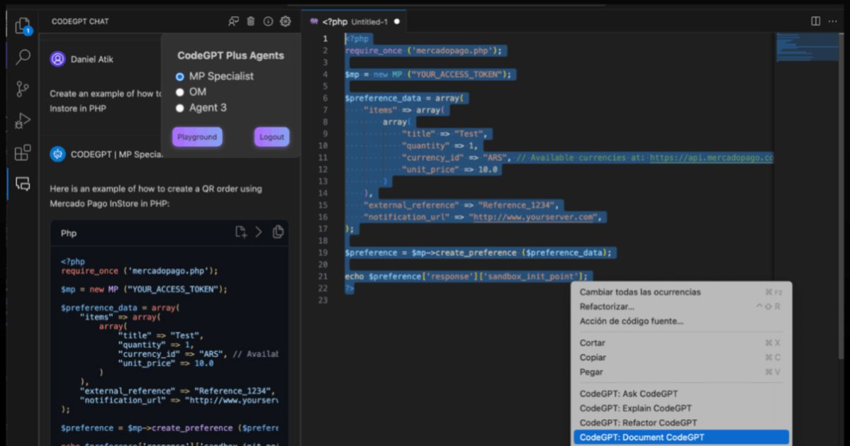Open the CodeGPT chat view icon

click(23, 184)
